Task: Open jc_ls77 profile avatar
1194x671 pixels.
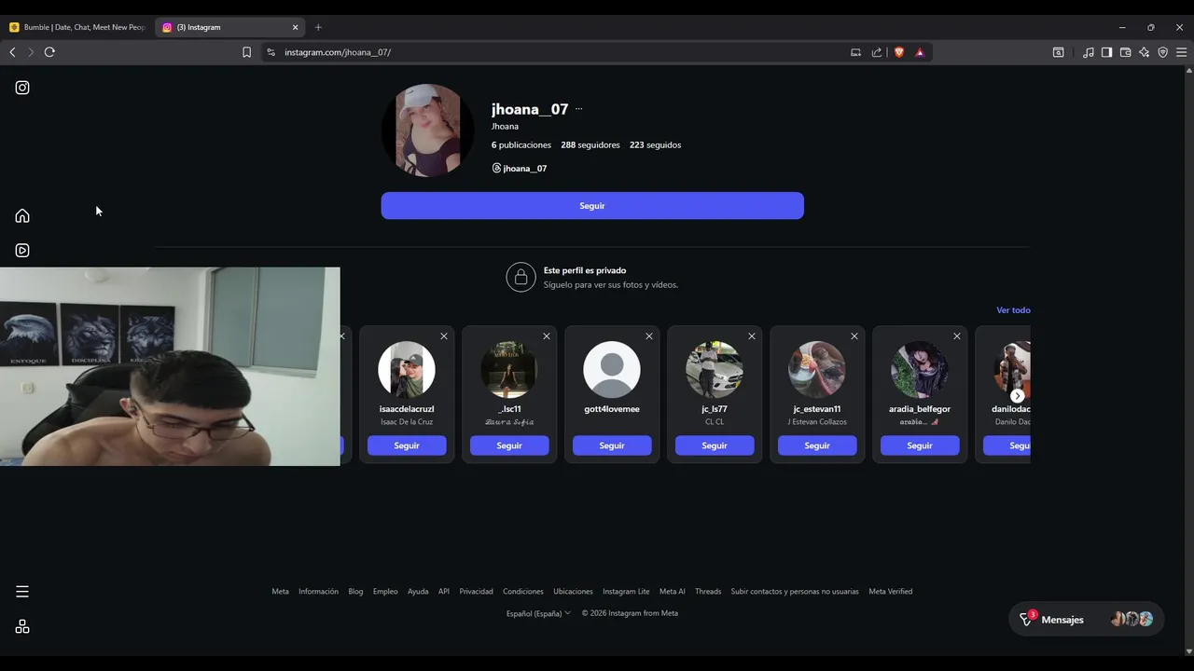Action: click(x=715, y=370)
